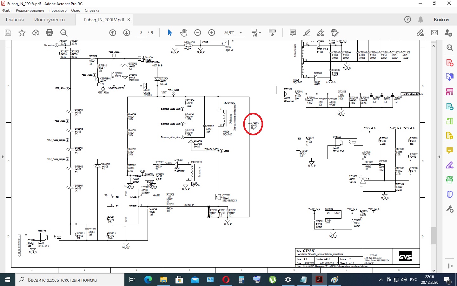Open the search tool in the right pane

tap(450, 48)
